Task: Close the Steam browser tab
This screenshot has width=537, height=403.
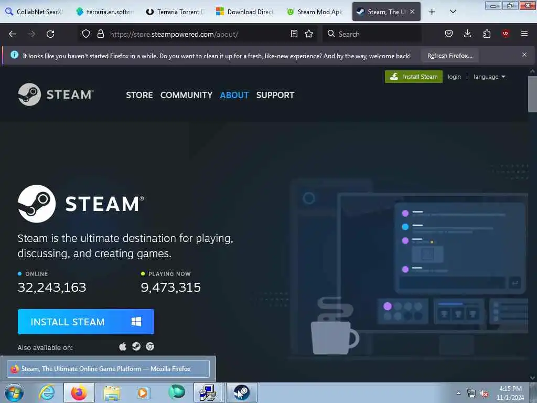Action: point(412,12)
